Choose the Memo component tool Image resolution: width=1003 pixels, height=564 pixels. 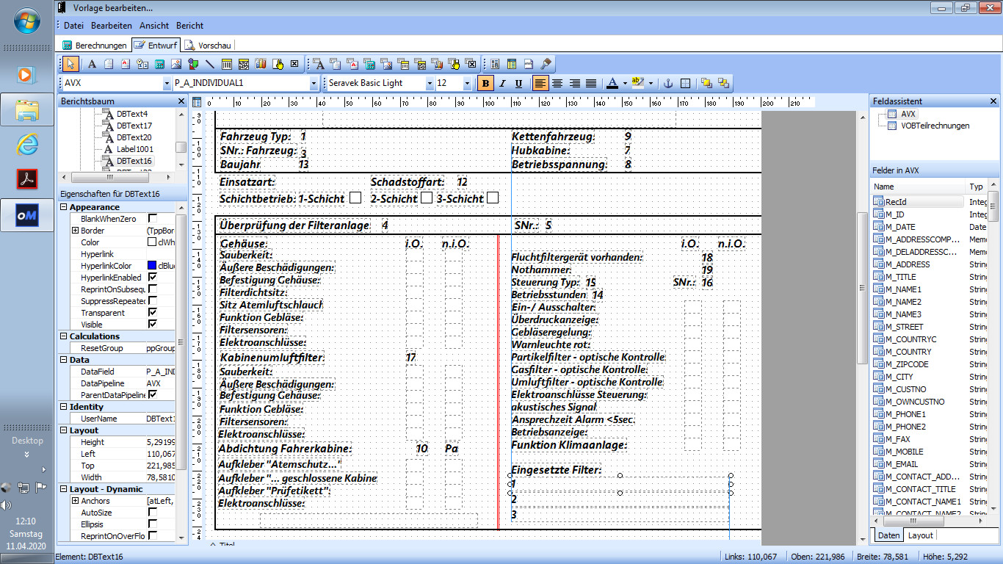click(x=109, y=64)
